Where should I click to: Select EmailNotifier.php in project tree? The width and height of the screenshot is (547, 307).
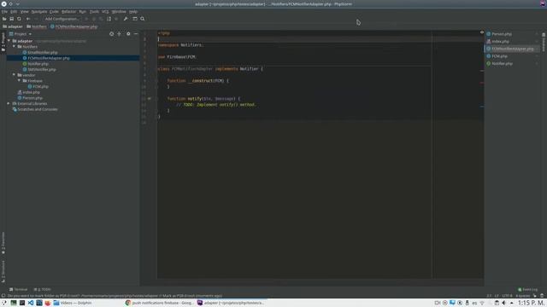[x=40, y=52]
